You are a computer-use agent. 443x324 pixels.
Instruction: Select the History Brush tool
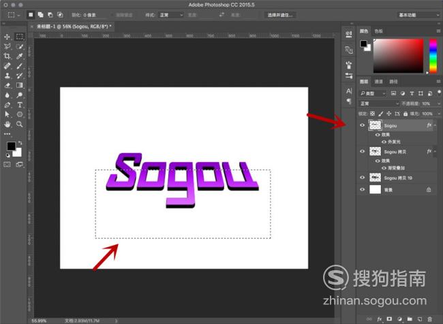[x=20, y=76]
